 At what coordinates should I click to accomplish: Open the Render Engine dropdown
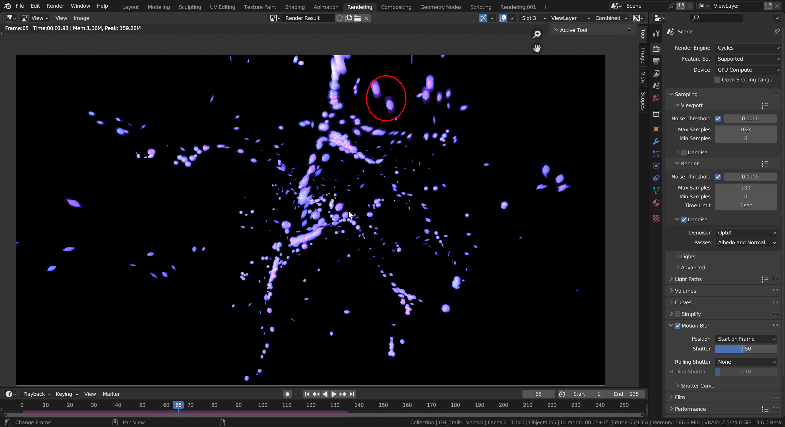[747, 48]
